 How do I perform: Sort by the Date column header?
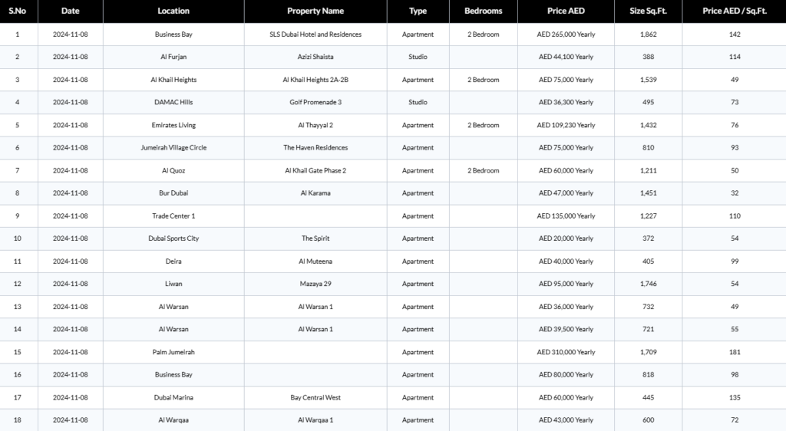tap(70, 11)
